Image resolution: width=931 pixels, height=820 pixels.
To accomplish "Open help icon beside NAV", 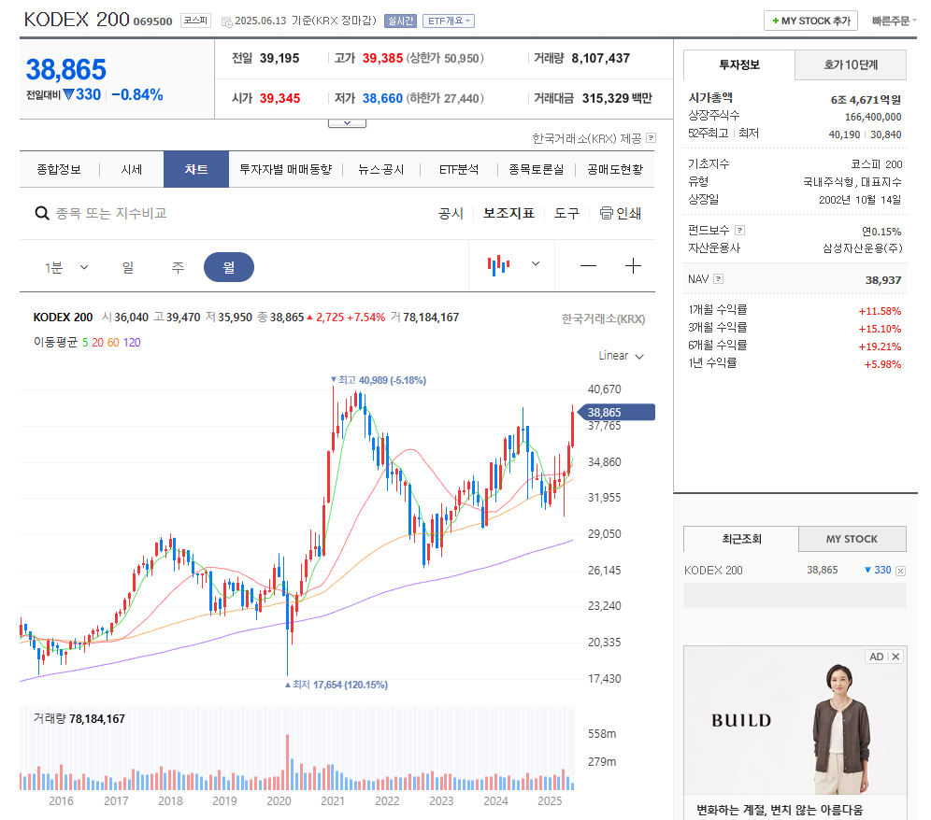I will [719, 279].
